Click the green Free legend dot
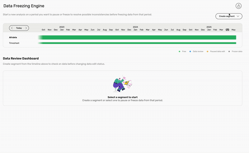 180,51
